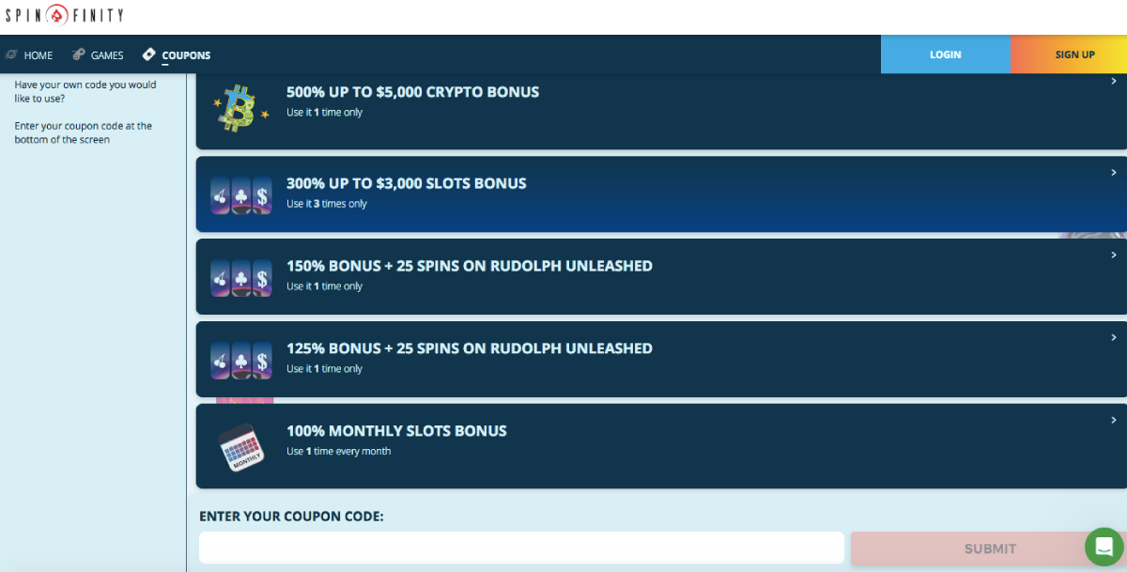Click the Spinfinity logo
The height and width of the screenshot is (572, 1127).
pyautogui.click(x=64, y=16)
